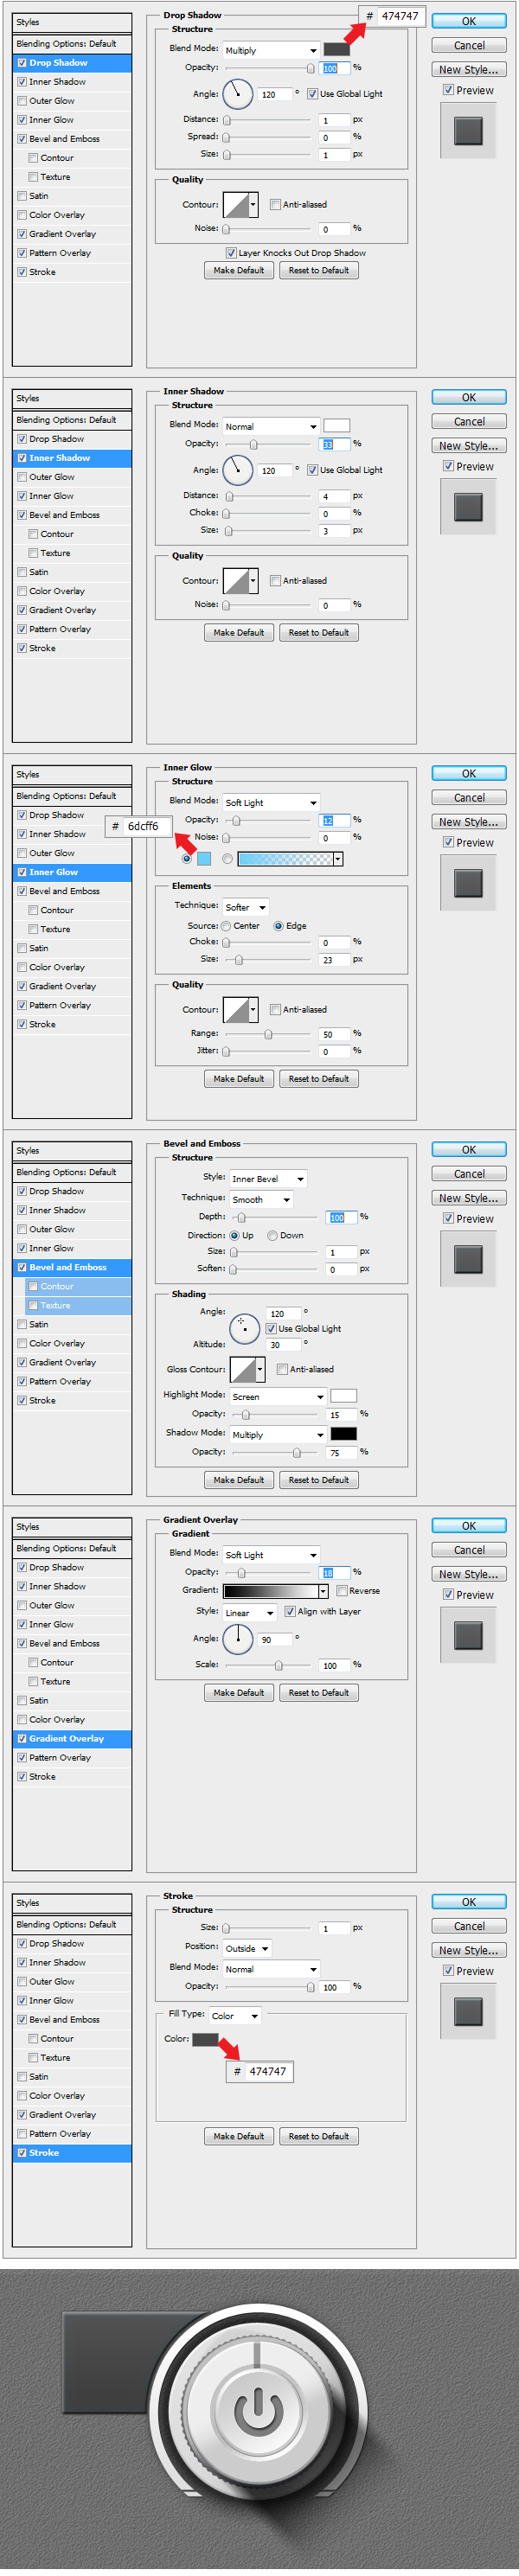Toggle Layer Knocks Out Drop Shadow
The width and height of the screenshot is (519, 2576).
click(x=231, y=253)
